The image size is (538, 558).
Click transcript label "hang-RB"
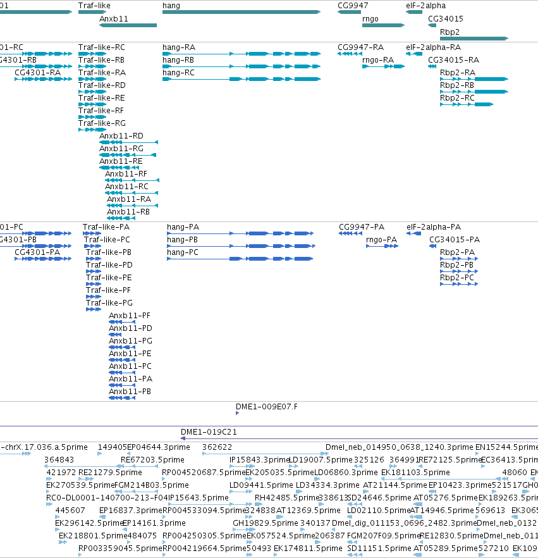178,60
